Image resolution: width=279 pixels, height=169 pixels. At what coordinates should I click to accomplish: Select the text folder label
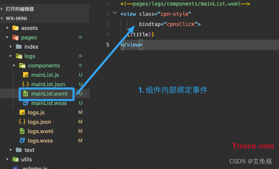(x=29, y=150)
